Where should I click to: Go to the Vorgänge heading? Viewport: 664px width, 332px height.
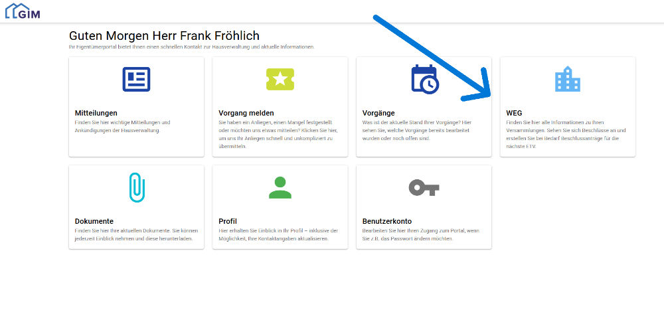378,113
